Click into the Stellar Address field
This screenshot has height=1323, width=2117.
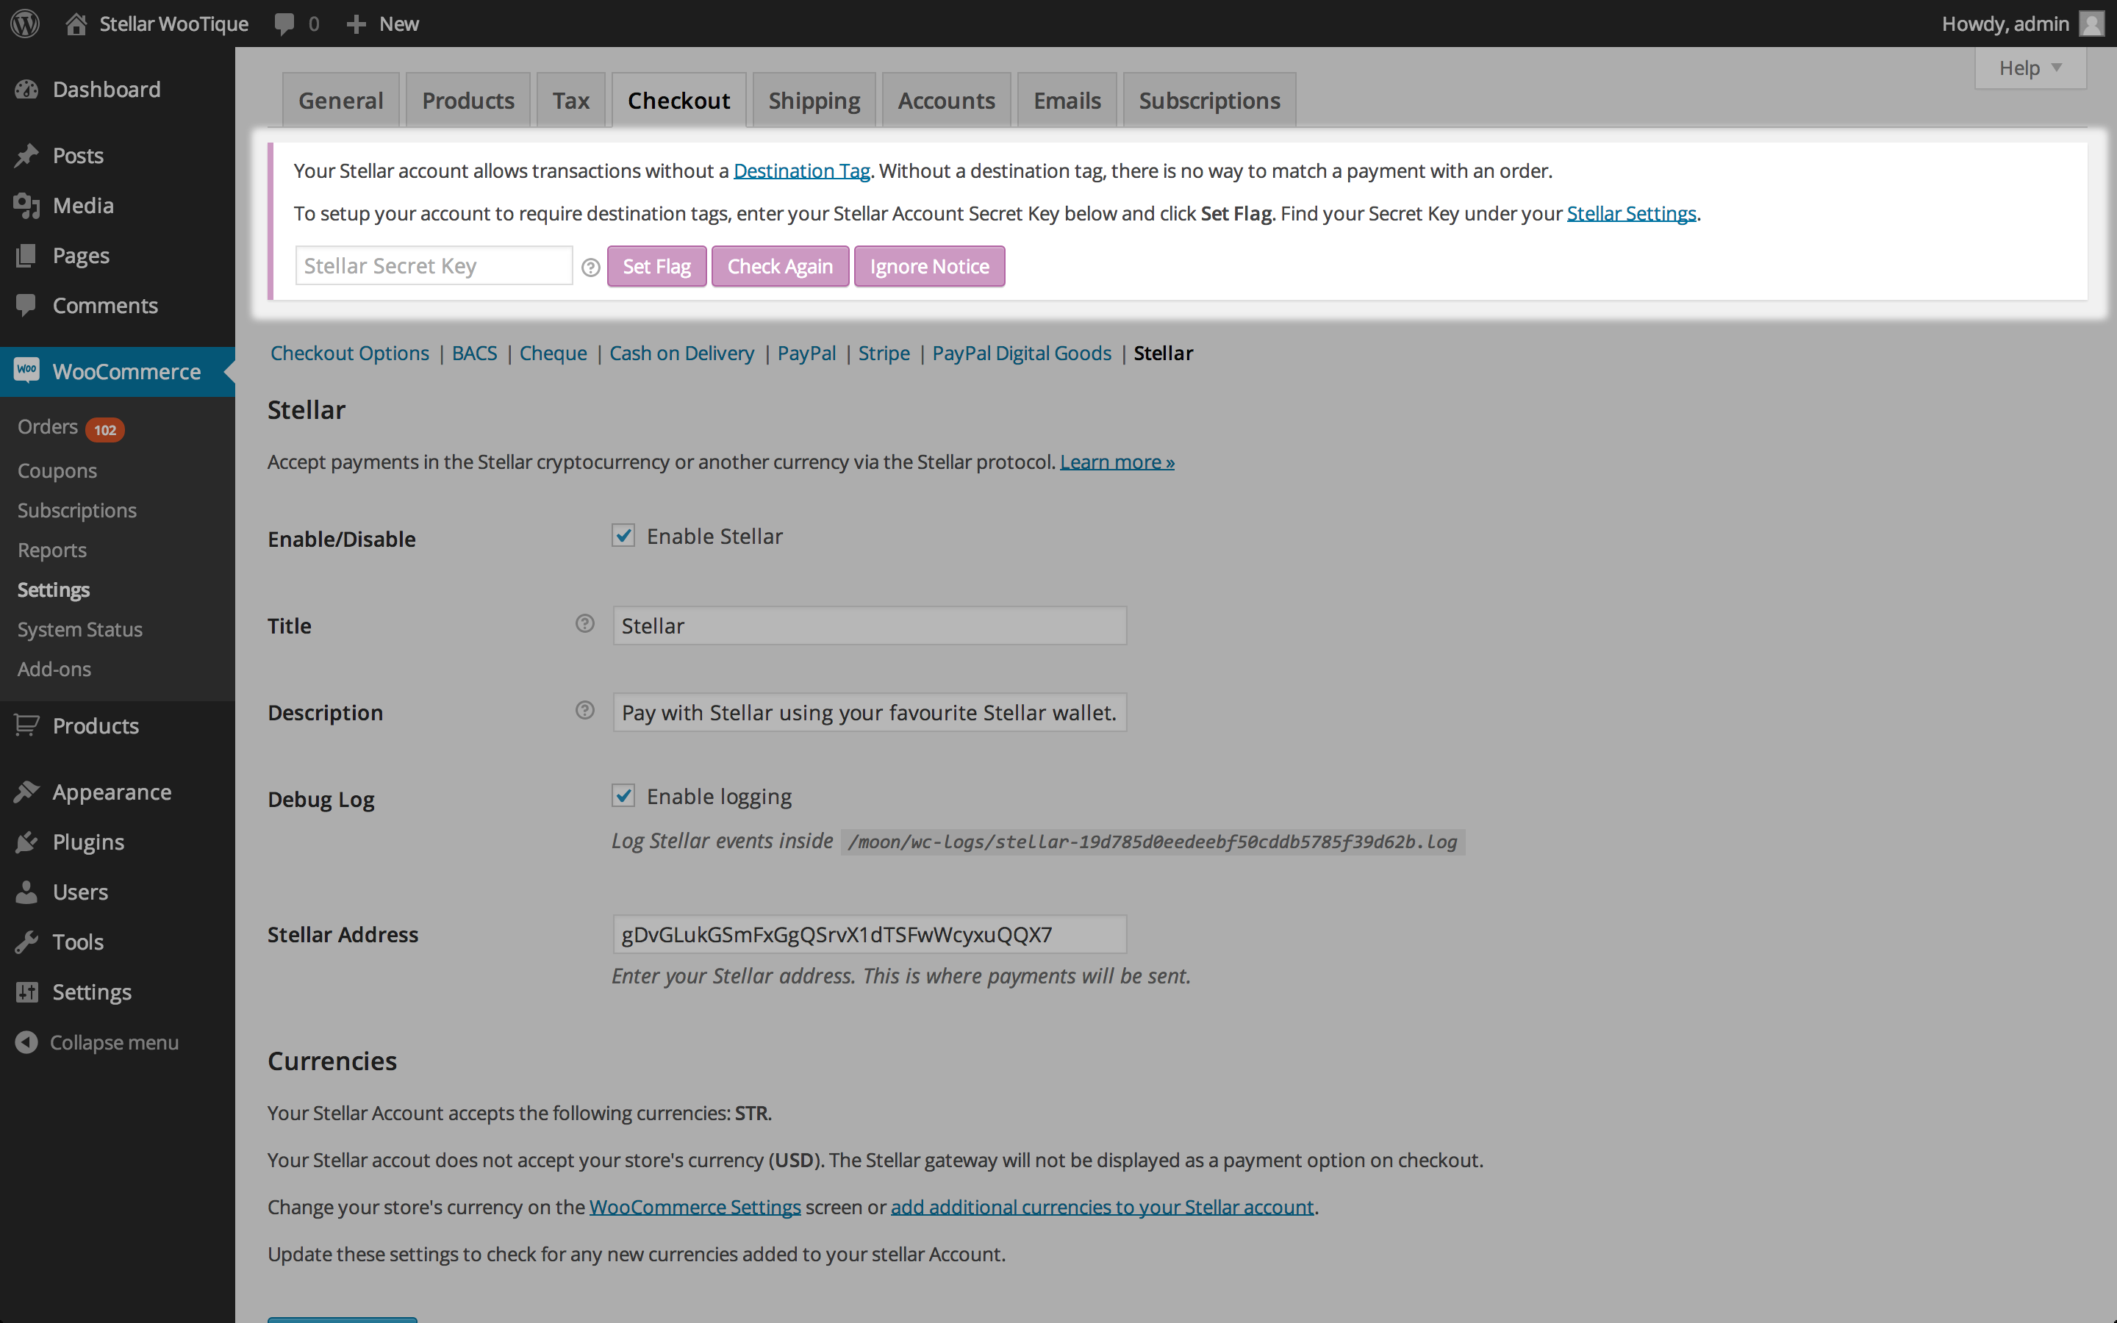[870, 934]
